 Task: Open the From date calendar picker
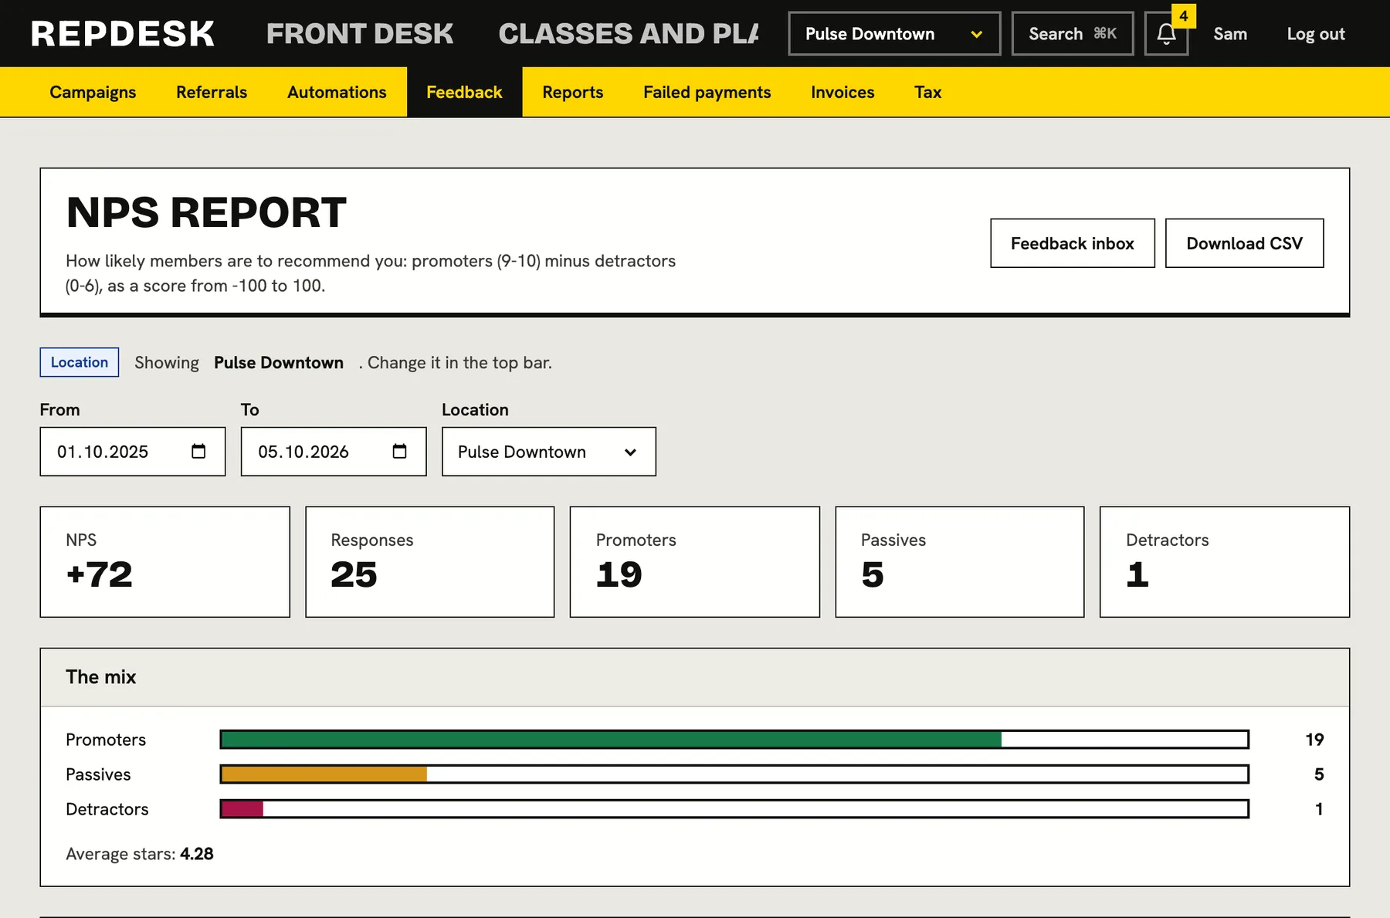[x=198, y=452]
